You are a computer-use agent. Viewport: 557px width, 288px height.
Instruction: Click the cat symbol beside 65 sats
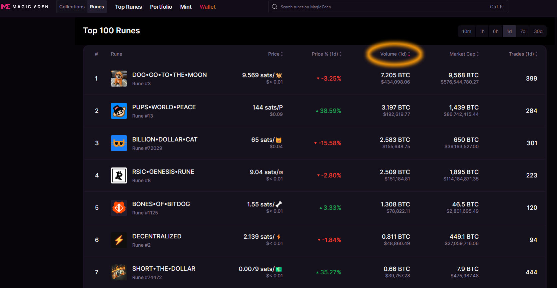(279, 140)
